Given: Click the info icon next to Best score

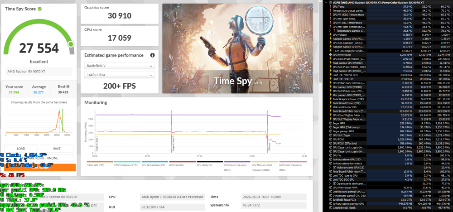Looking at the screenshot, I should coord(68,87).
